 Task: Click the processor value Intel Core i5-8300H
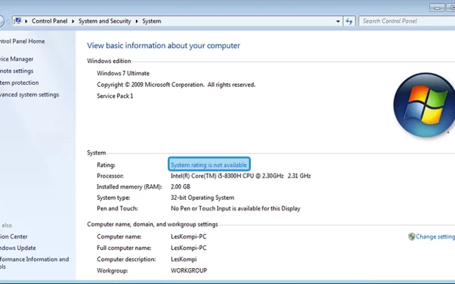tap(241, 176)
